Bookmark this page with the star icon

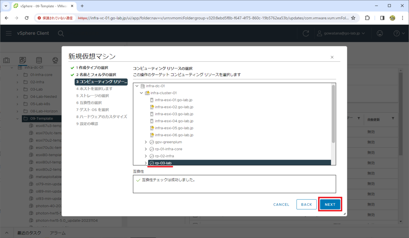(x=353, y=18)
